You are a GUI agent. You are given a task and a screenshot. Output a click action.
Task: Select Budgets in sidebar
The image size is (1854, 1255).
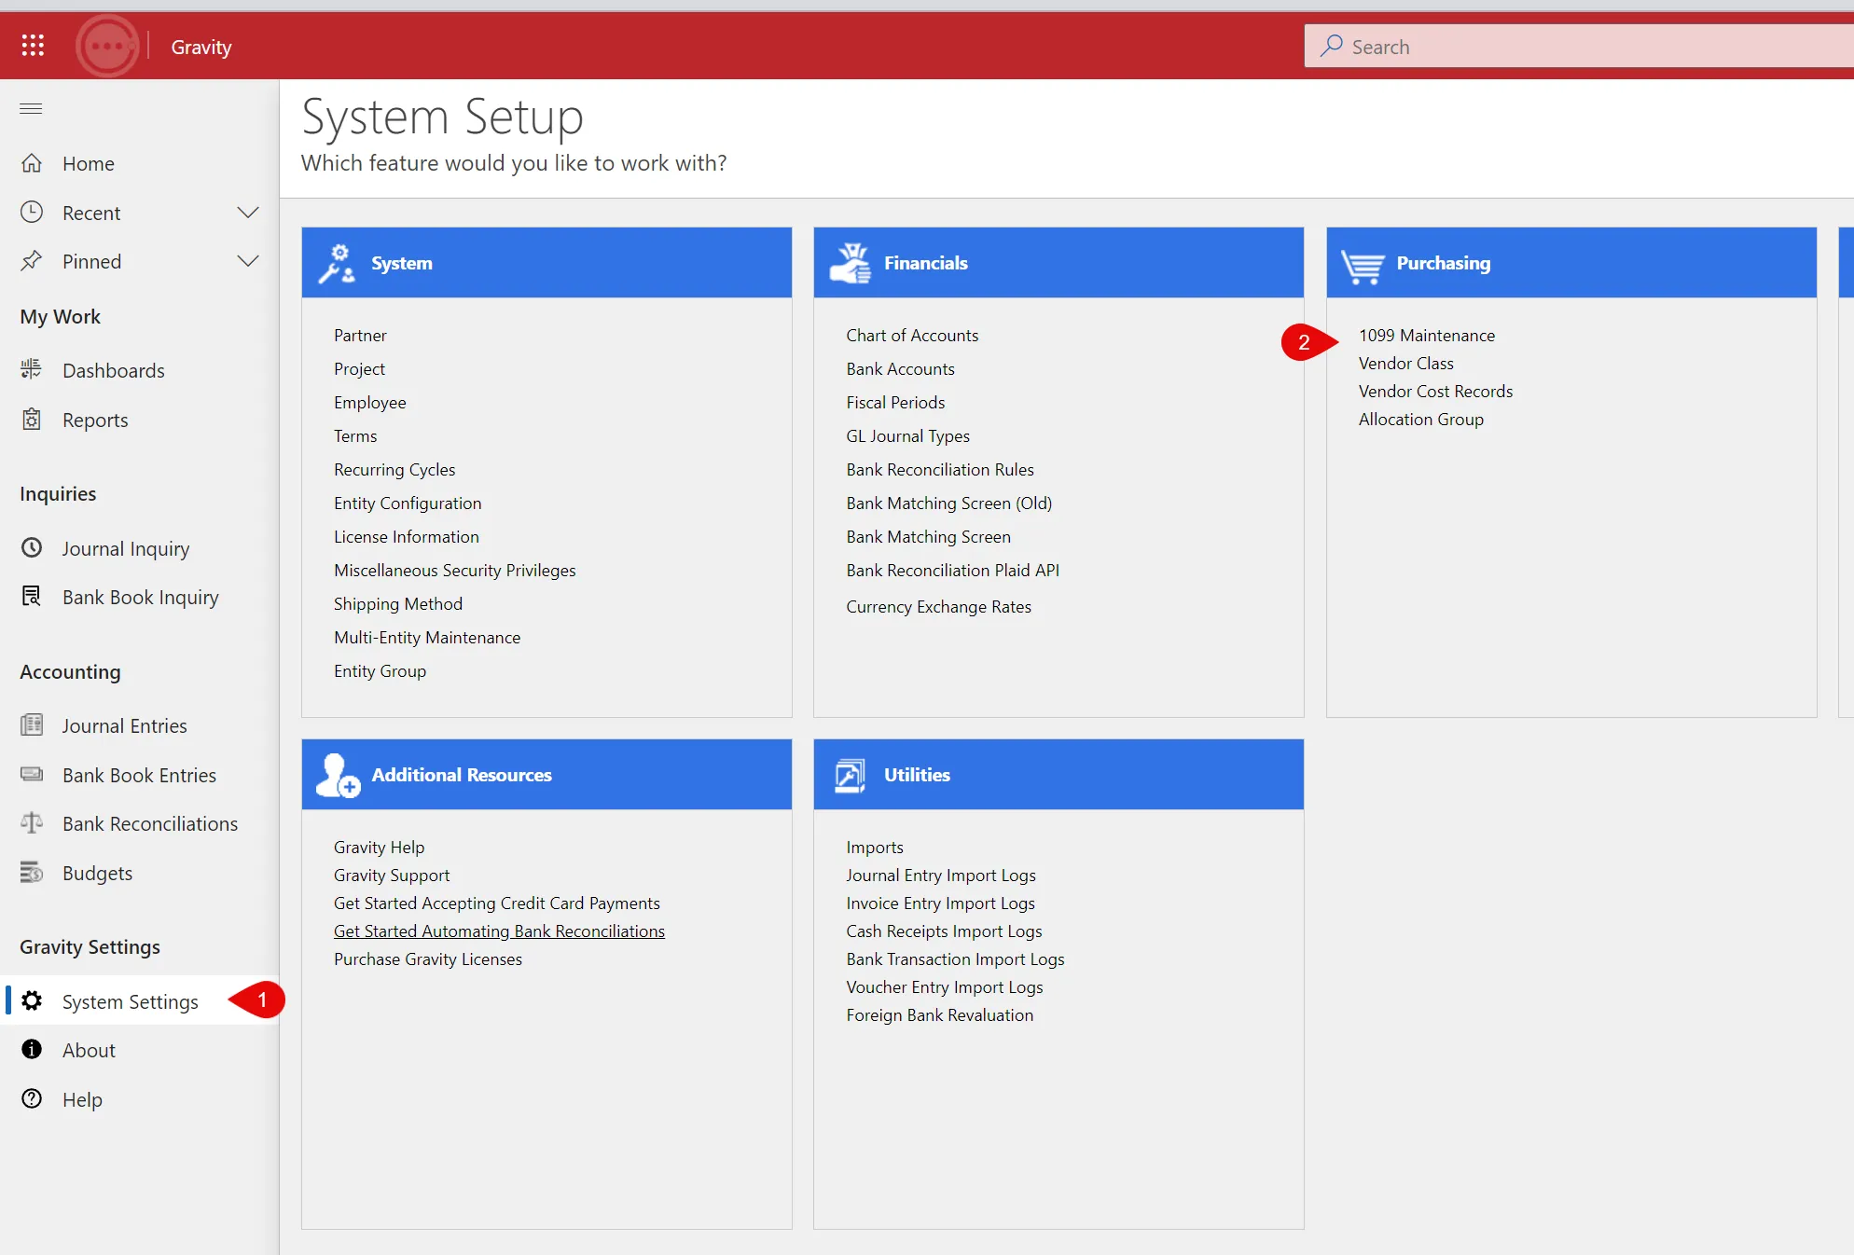[97, 873]
